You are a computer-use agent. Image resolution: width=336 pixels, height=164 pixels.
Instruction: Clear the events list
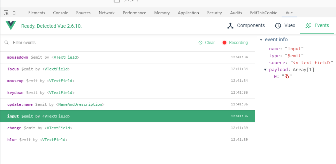(x=206, y=43)
